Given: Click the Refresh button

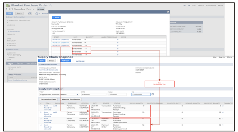Looking at the screenshot, I should (x=65, y=61).
